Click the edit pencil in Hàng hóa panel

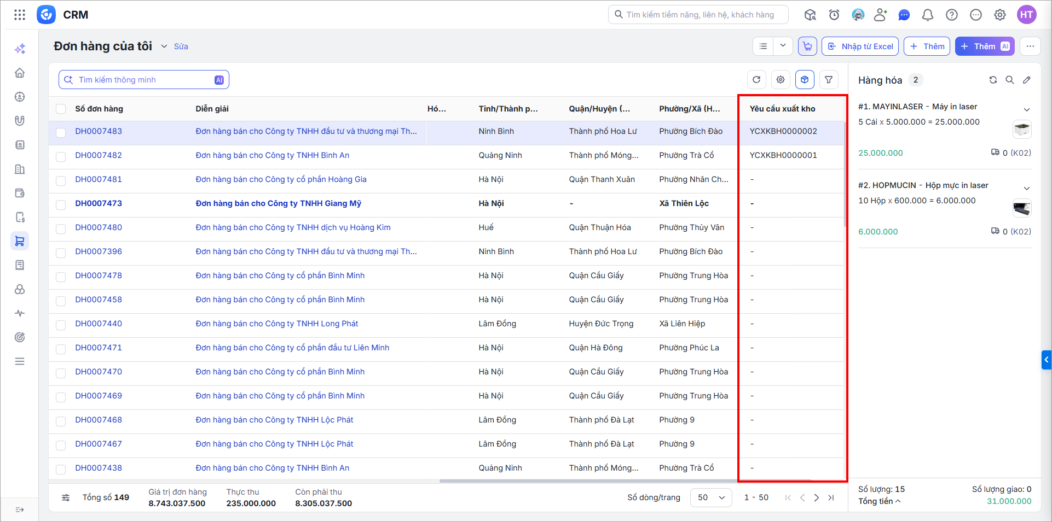pyautogui.click(x=1027, y=80)
